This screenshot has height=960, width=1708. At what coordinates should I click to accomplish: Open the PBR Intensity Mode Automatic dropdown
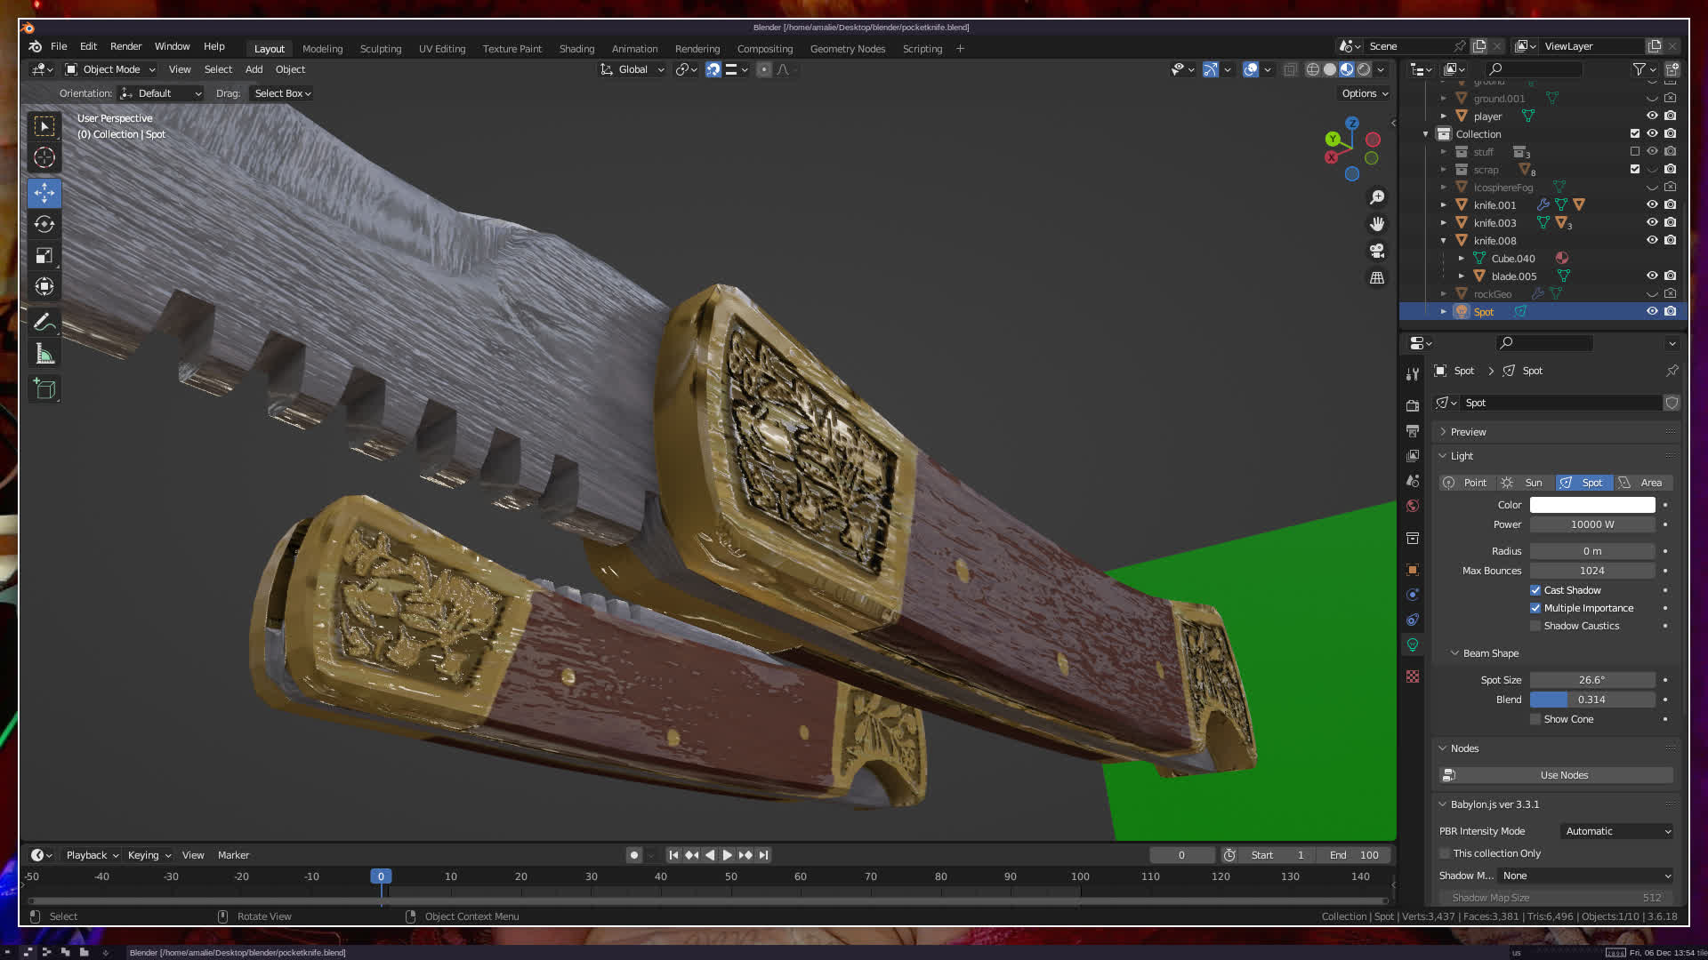pos(1617,831)
